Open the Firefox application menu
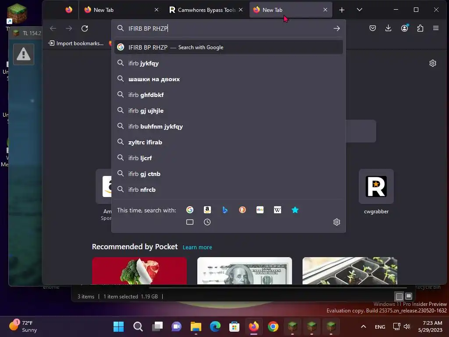The width and height of the screenshot is (449, 337). [x=436, y=28]
